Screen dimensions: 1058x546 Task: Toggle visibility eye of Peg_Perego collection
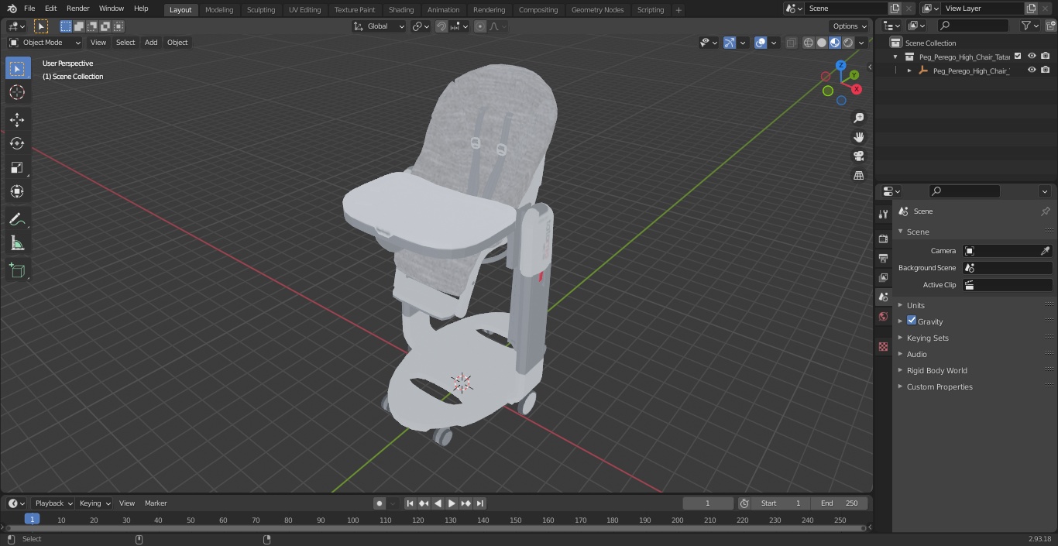[1032, 57]
